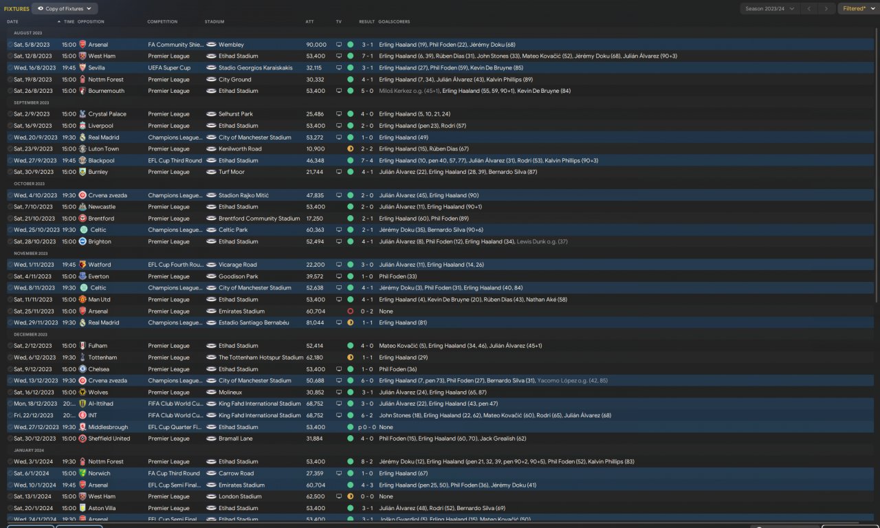Tick the selection circle for Sat, 19/8/2023

[x=10, y=80]
